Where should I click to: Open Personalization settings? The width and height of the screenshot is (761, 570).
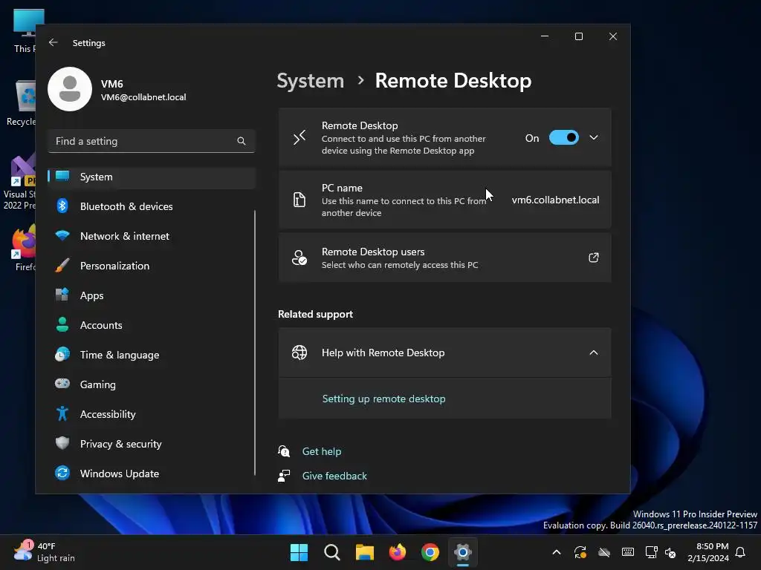pos(152,266)
